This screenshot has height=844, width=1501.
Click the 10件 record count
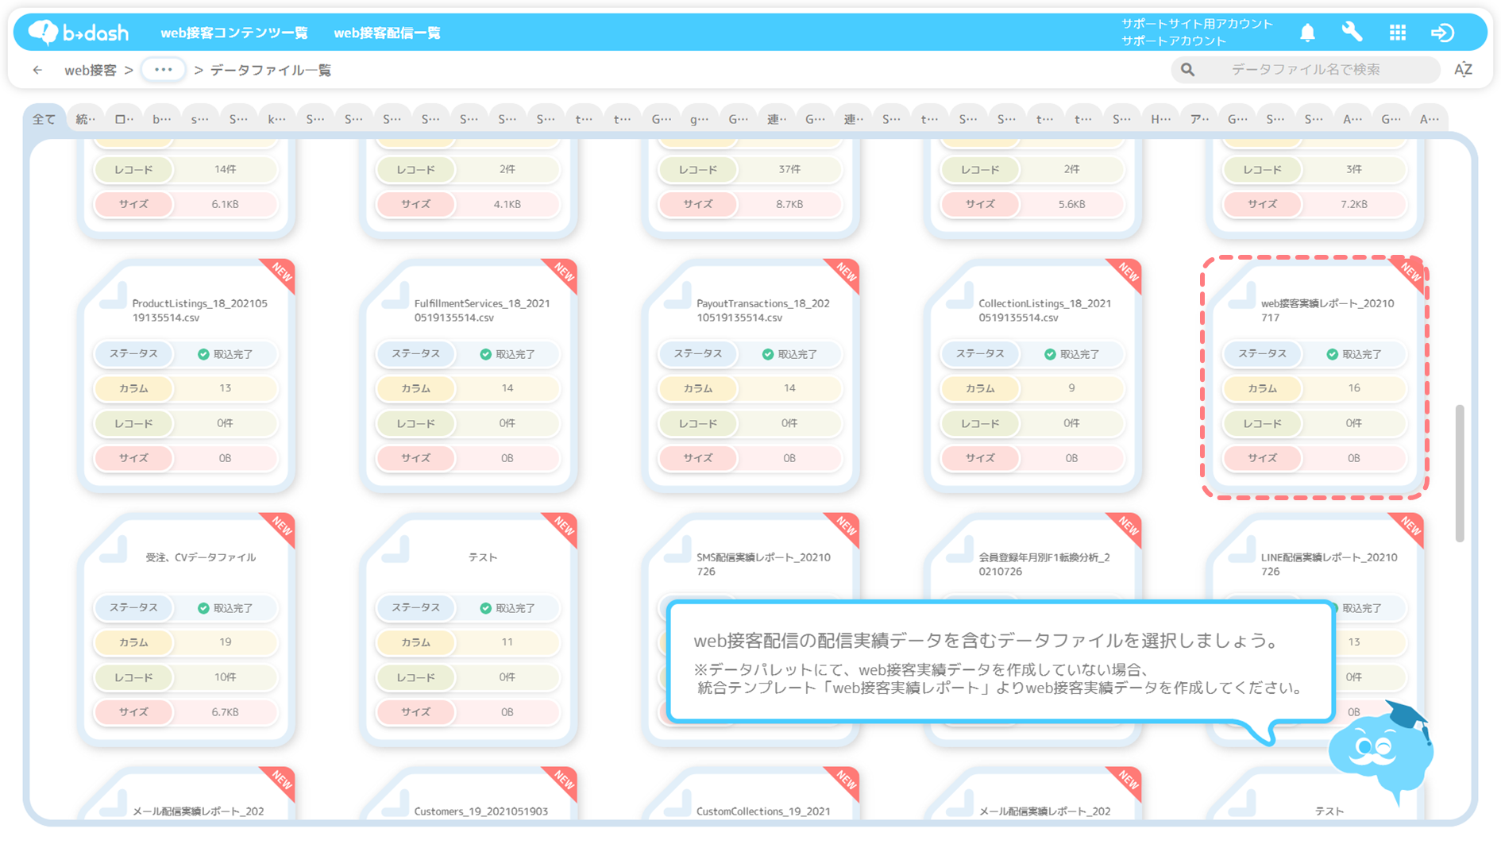225,677
